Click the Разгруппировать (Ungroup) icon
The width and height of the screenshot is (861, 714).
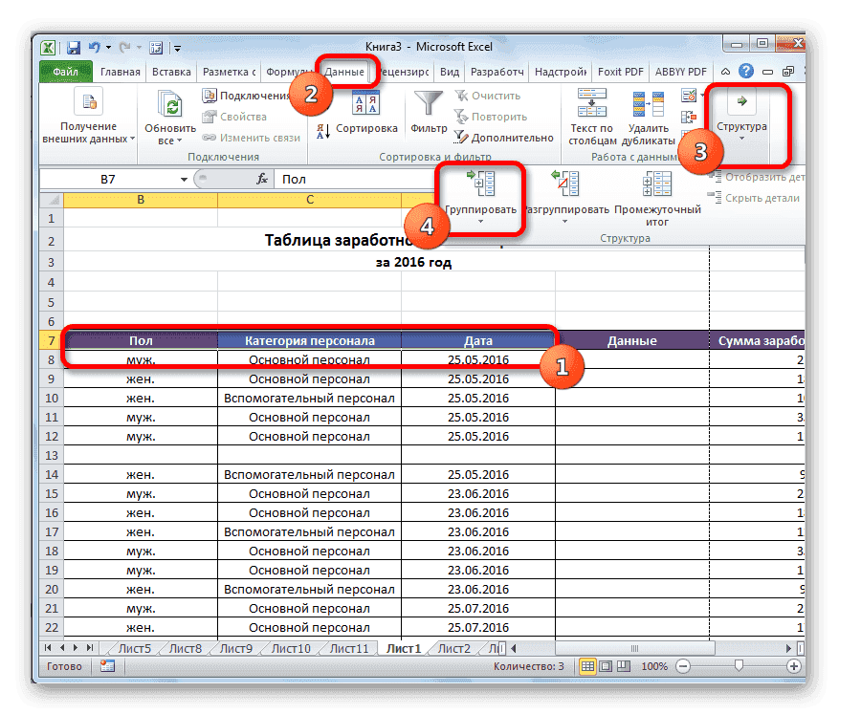click(x=569, y=184)
